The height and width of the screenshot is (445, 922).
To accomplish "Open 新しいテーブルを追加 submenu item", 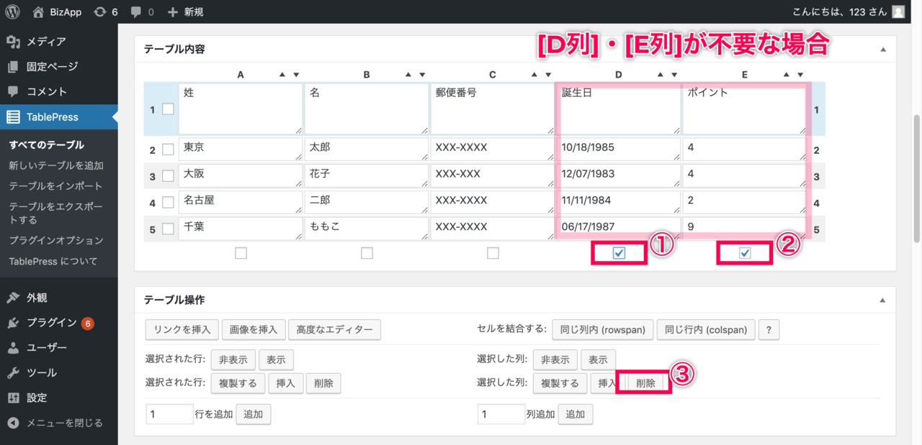I will coord(56,165).
